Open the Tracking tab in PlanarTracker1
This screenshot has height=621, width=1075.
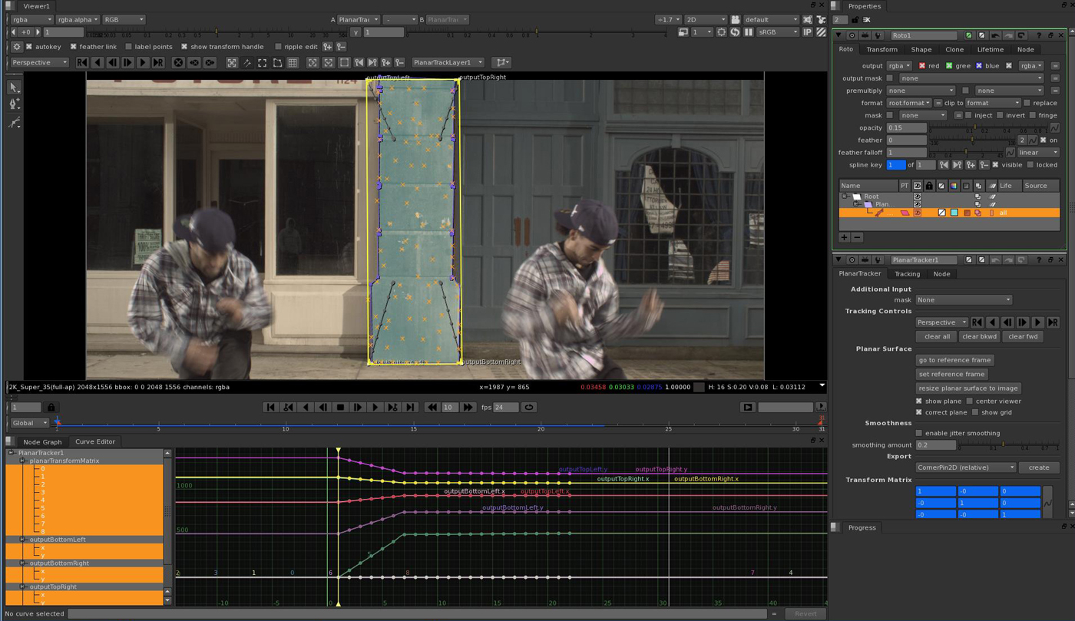[907, 274]
